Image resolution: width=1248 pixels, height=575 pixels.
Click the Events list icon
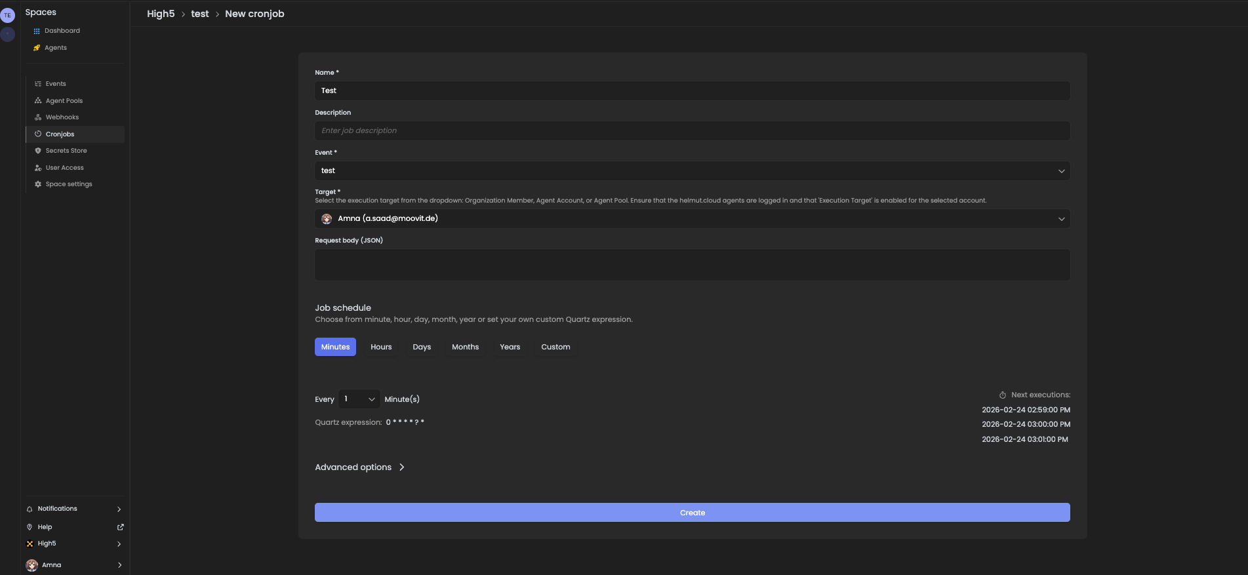[x=38, y=84]
